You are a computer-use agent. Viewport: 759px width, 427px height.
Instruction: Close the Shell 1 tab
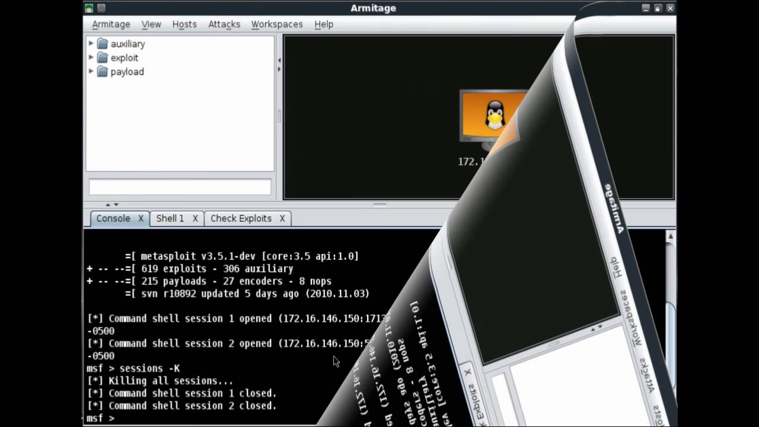(194, 219)
